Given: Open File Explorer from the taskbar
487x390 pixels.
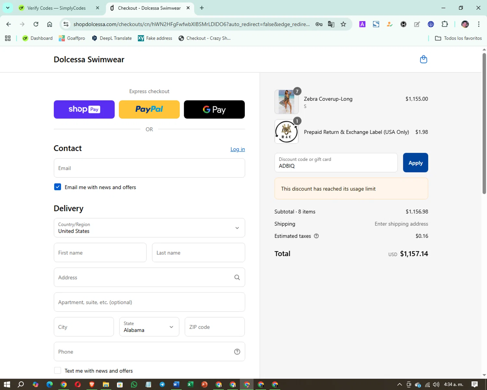Looking at the screenshot, I should [x=106, y=384].
